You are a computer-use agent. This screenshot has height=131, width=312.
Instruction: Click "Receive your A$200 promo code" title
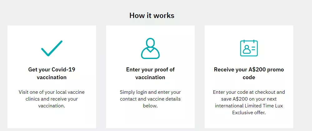pyautogui.click(x=249, y=73)
